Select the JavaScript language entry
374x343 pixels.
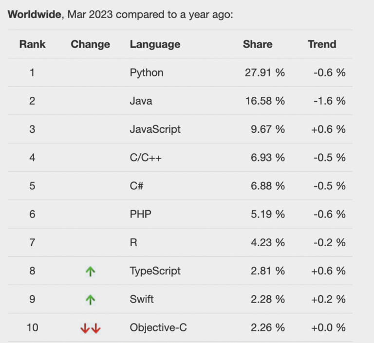point(155,129)
